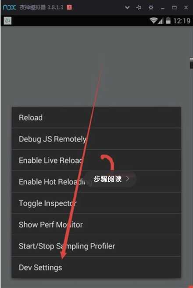Enable Hot Reloading option
193x288 pixels.
click(96, 182)
